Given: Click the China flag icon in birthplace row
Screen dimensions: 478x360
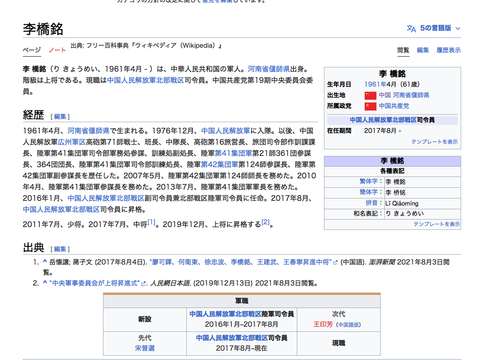Looking at the screenshot, I should [370, 96].
